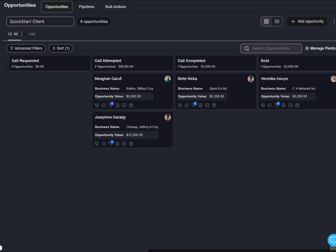The image size is (336, 252).
Task: Open the chat icon on Bette Nicka card
Action: [x=186, y=105]
